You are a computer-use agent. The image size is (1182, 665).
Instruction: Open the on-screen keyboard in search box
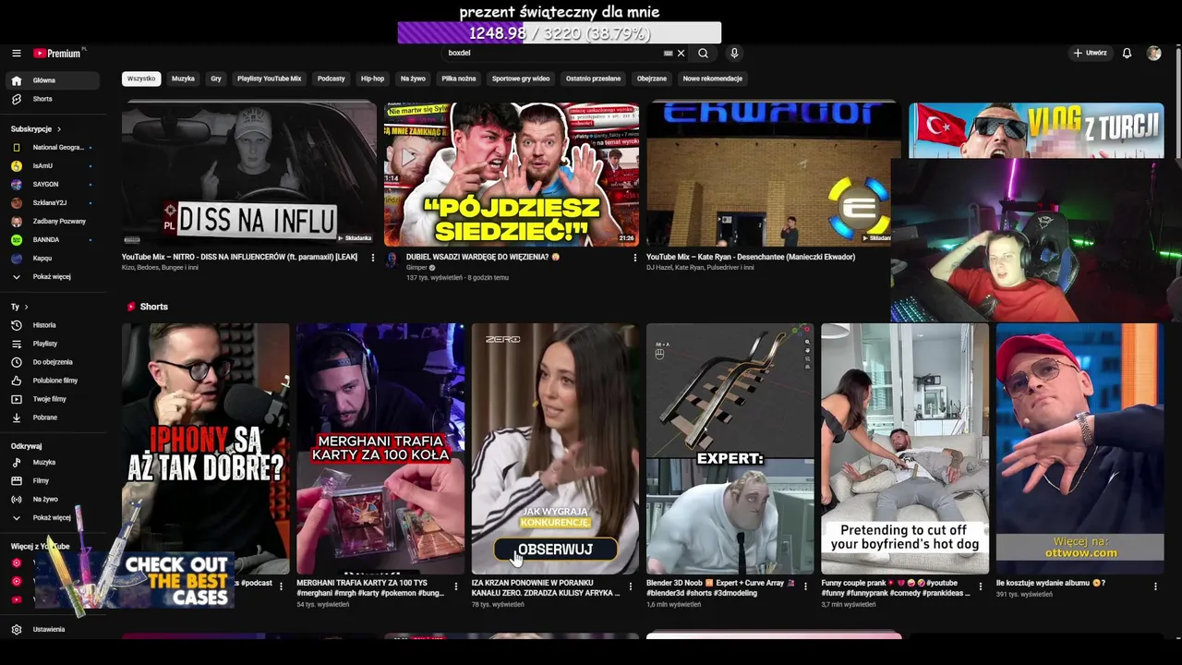point(668,54)
